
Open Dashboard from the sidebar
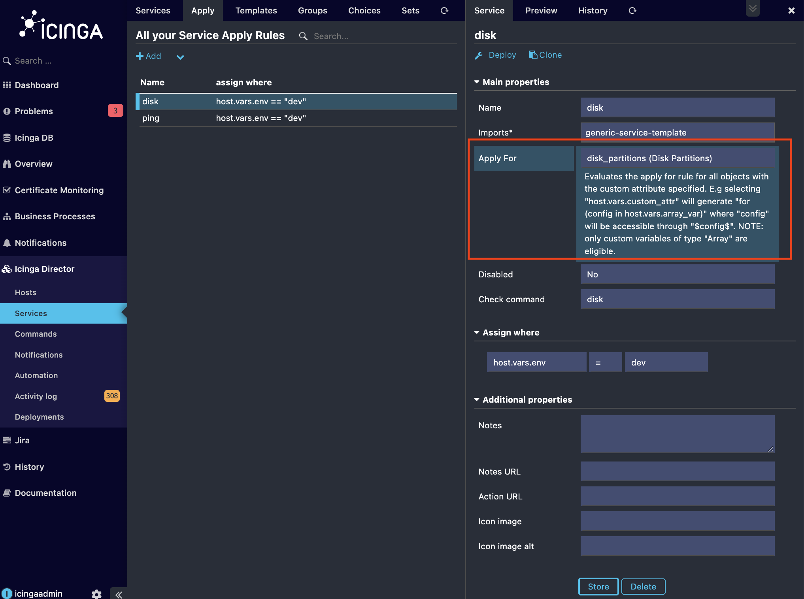pyautogui.click(x=36, y=85)
